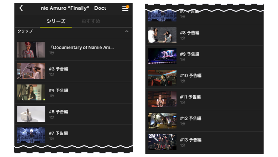Tap the back arrow icon
Screen dimensions: 278x157
tap(21, 8)
